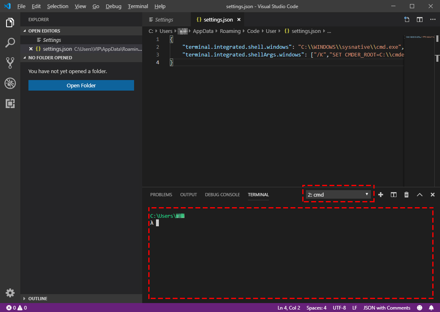Switch to the Output panel tab
Viewport: 440px width, 312px height.
coord(189,195)
